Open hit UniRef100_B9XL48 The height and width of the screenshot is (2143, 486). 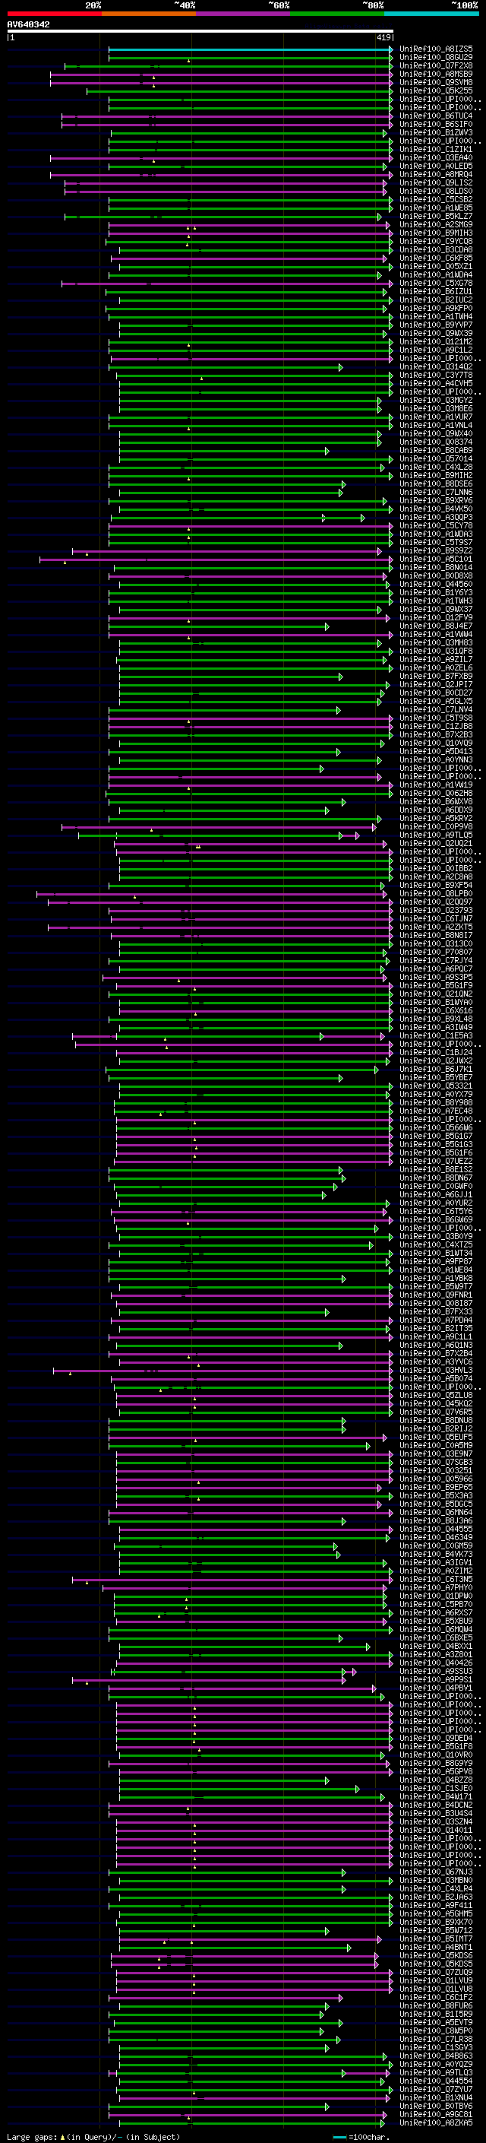(x=436, y=1019)
